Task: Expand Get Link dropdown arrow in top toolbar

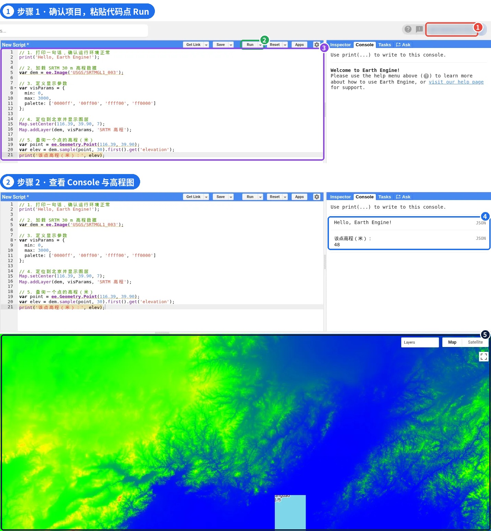Action: point(206,45)
